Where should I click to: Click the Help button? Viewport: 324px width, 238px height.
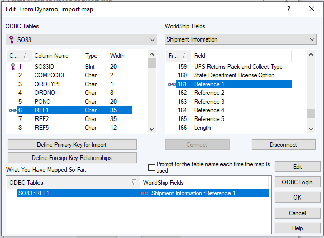pos(297,228)
